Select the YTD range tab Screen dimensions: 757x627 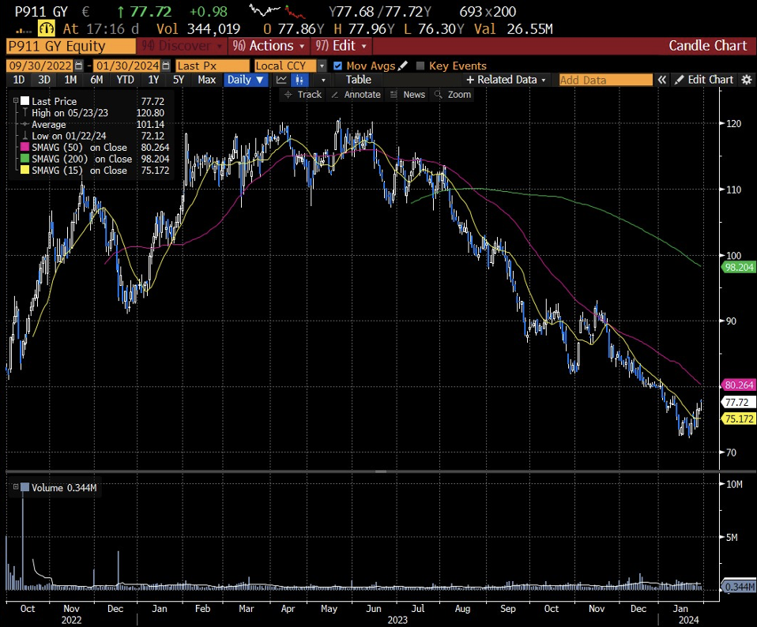pyautogui.click(x=125, y=80)
